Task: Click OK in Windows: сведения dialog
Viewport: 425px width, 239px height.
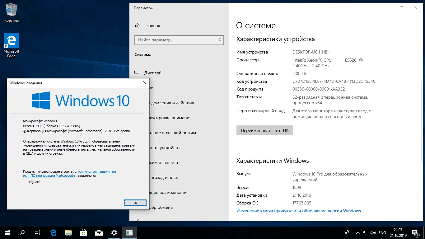Action: (135, 203)
